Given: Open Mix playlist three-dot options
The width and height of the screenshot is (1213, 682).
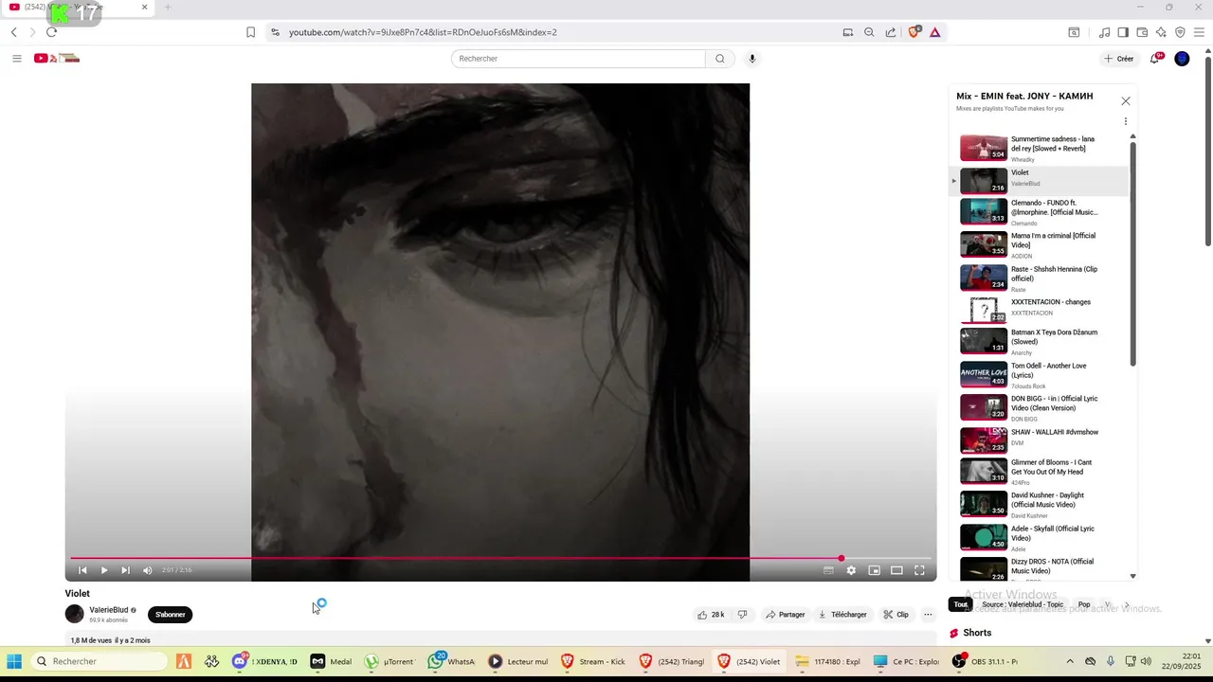Looking at the screenshot, I should tap(1126, 121).
